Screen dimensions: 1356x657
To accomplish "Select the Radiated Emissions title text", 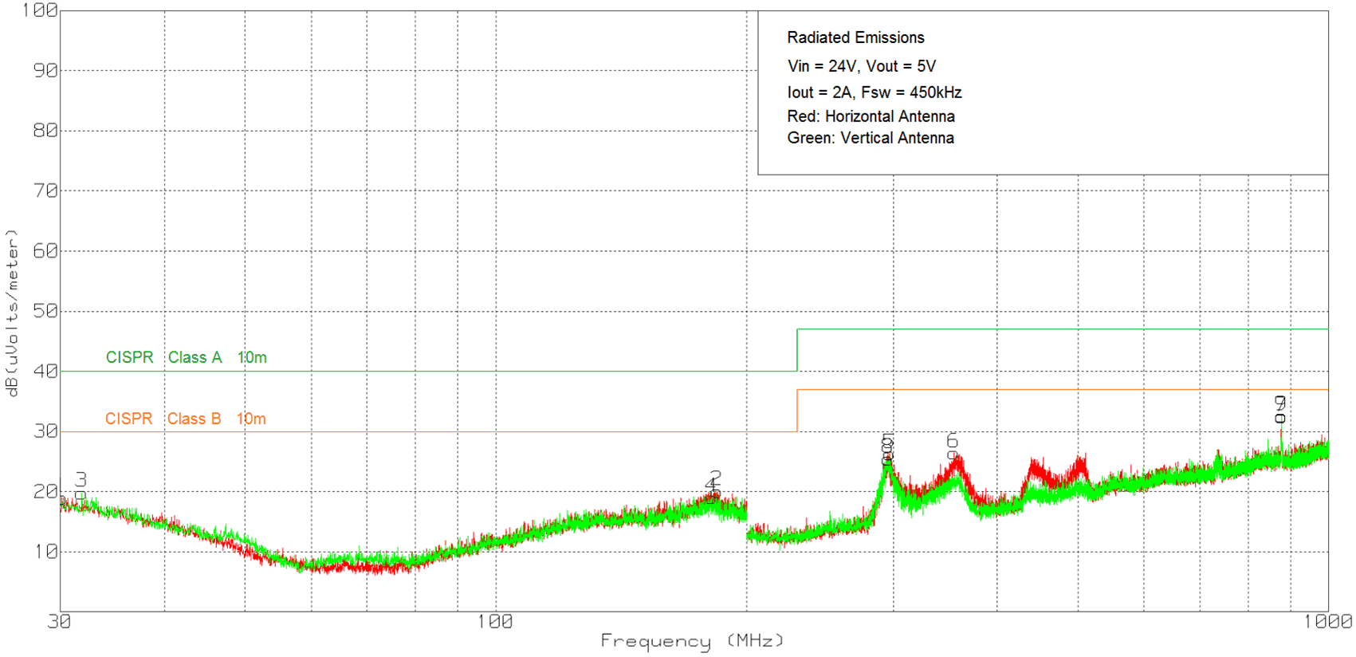I will pos(855,37).
